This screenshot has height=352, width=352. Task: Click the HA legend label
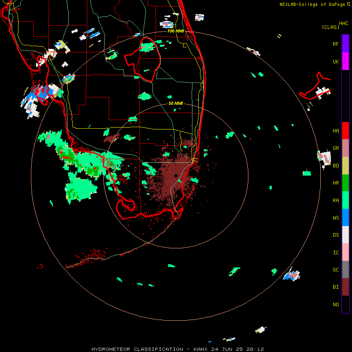coord(336,131)
